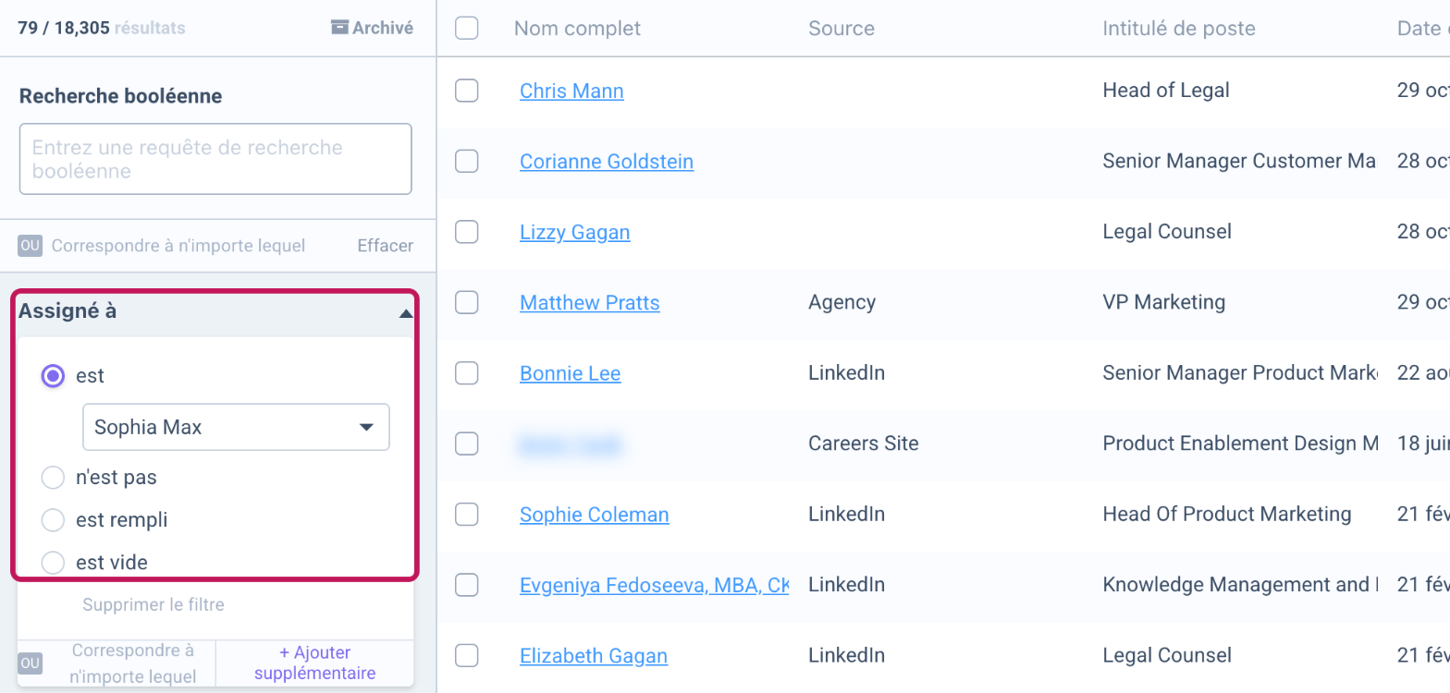1450x693 pixels.
Task: Select the 'n'est pas' radio option
Action: (54, 478)
